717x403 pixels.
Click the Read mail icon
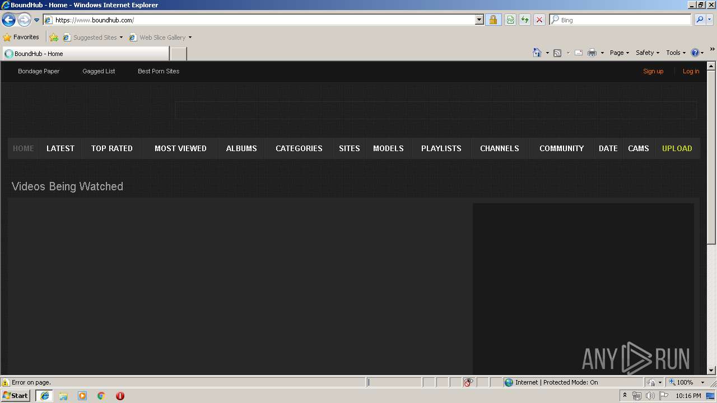click(x=579, y=53)
